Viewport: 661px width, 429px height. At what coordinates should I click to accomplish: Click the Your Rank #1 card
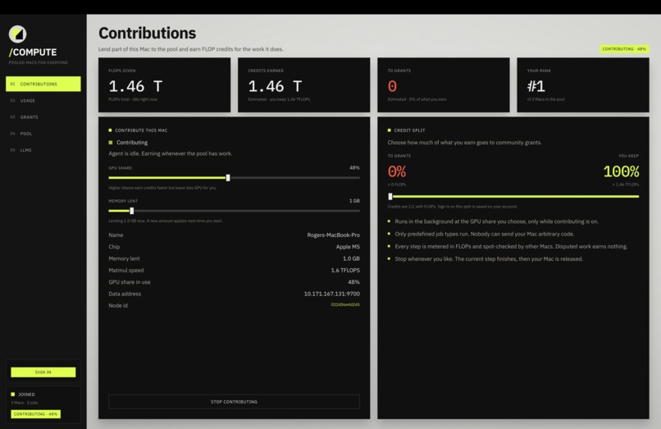[583, 84]
